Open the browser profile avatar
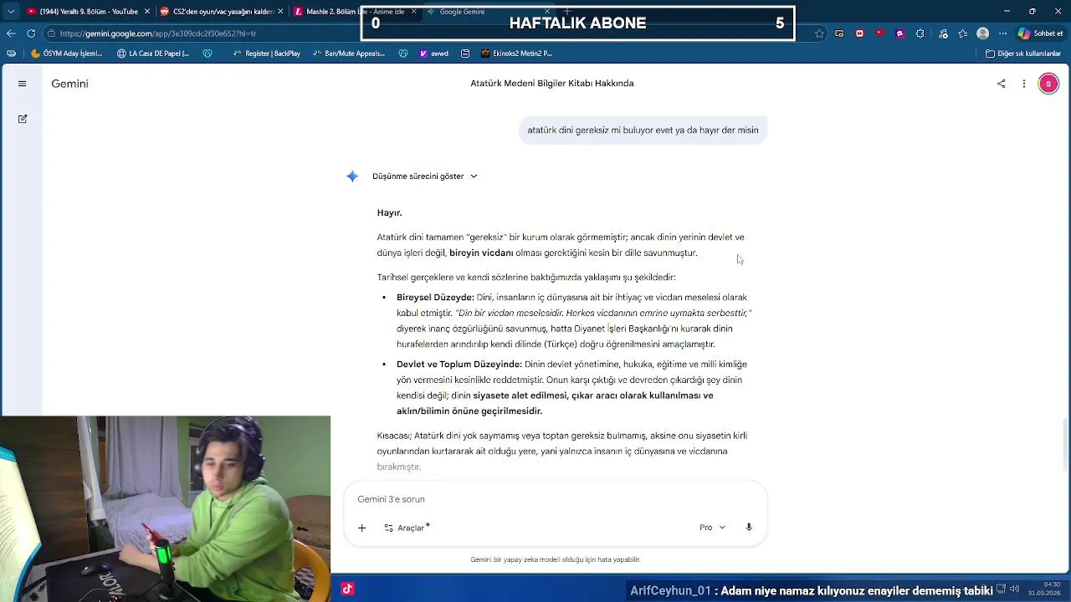Image resolution: width=1071 pixels, height=602 pixels. (983, 33)
